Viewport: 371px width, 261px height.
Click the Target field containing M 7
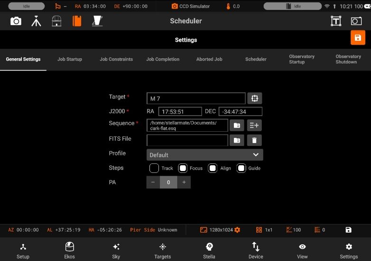coord(196,99)
